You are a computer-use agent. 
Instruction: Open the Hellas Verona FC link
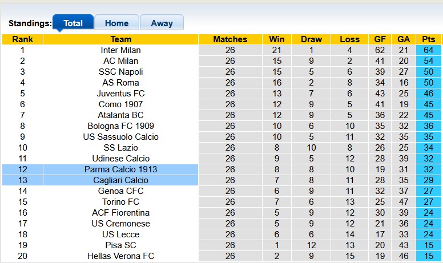(120, 256)
